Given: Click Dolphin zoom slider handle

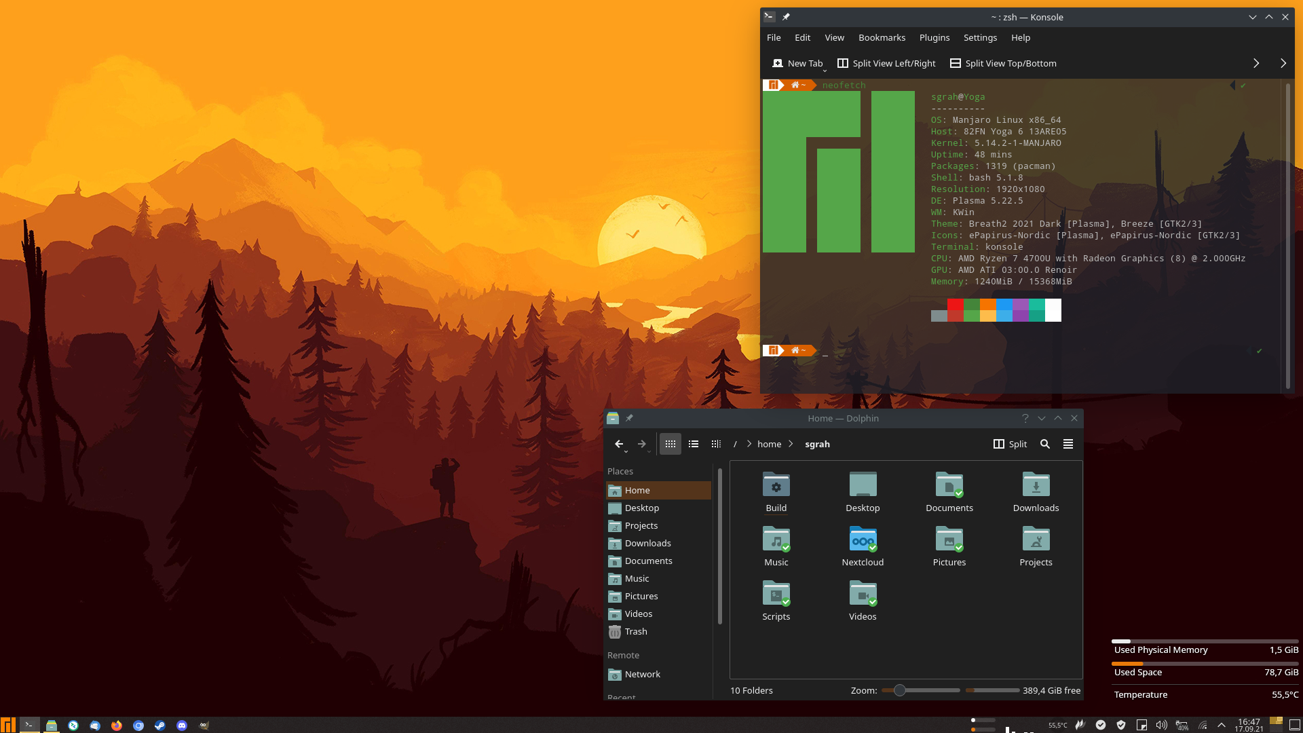Looking at the screenshot, I should click(899, 690).
